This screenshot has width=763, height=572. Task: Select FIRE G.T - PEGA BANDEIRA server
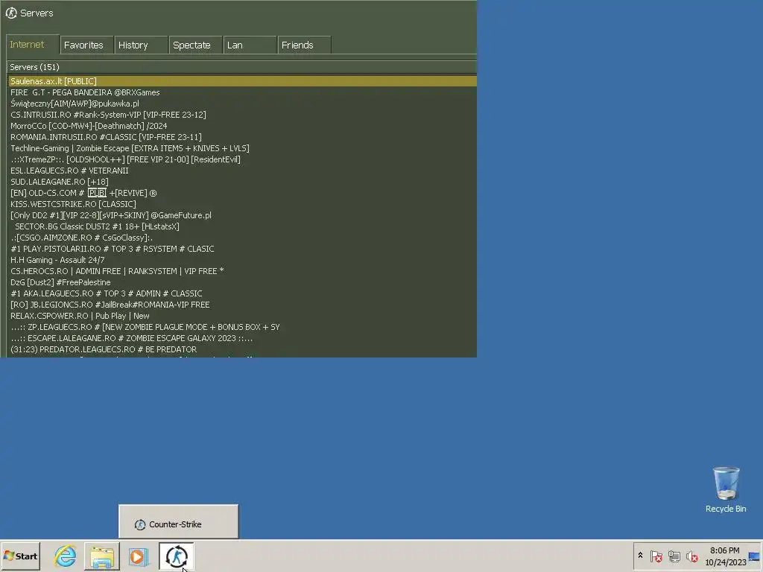pos(242,92)
